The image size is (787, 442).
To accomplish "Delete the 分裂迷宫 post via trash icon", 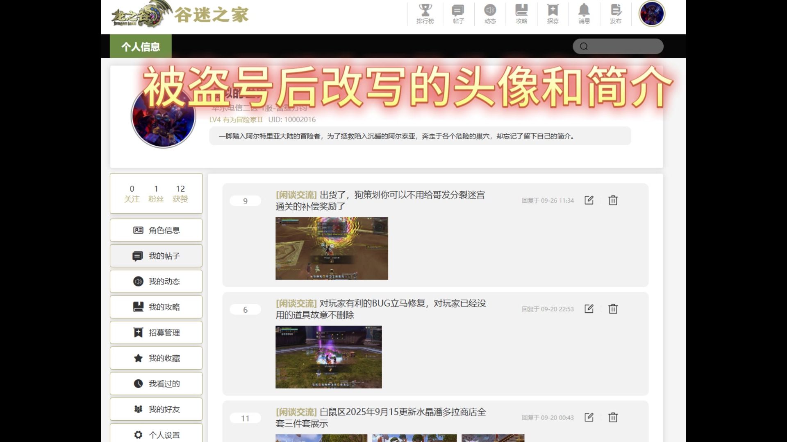I will point(613,200).
